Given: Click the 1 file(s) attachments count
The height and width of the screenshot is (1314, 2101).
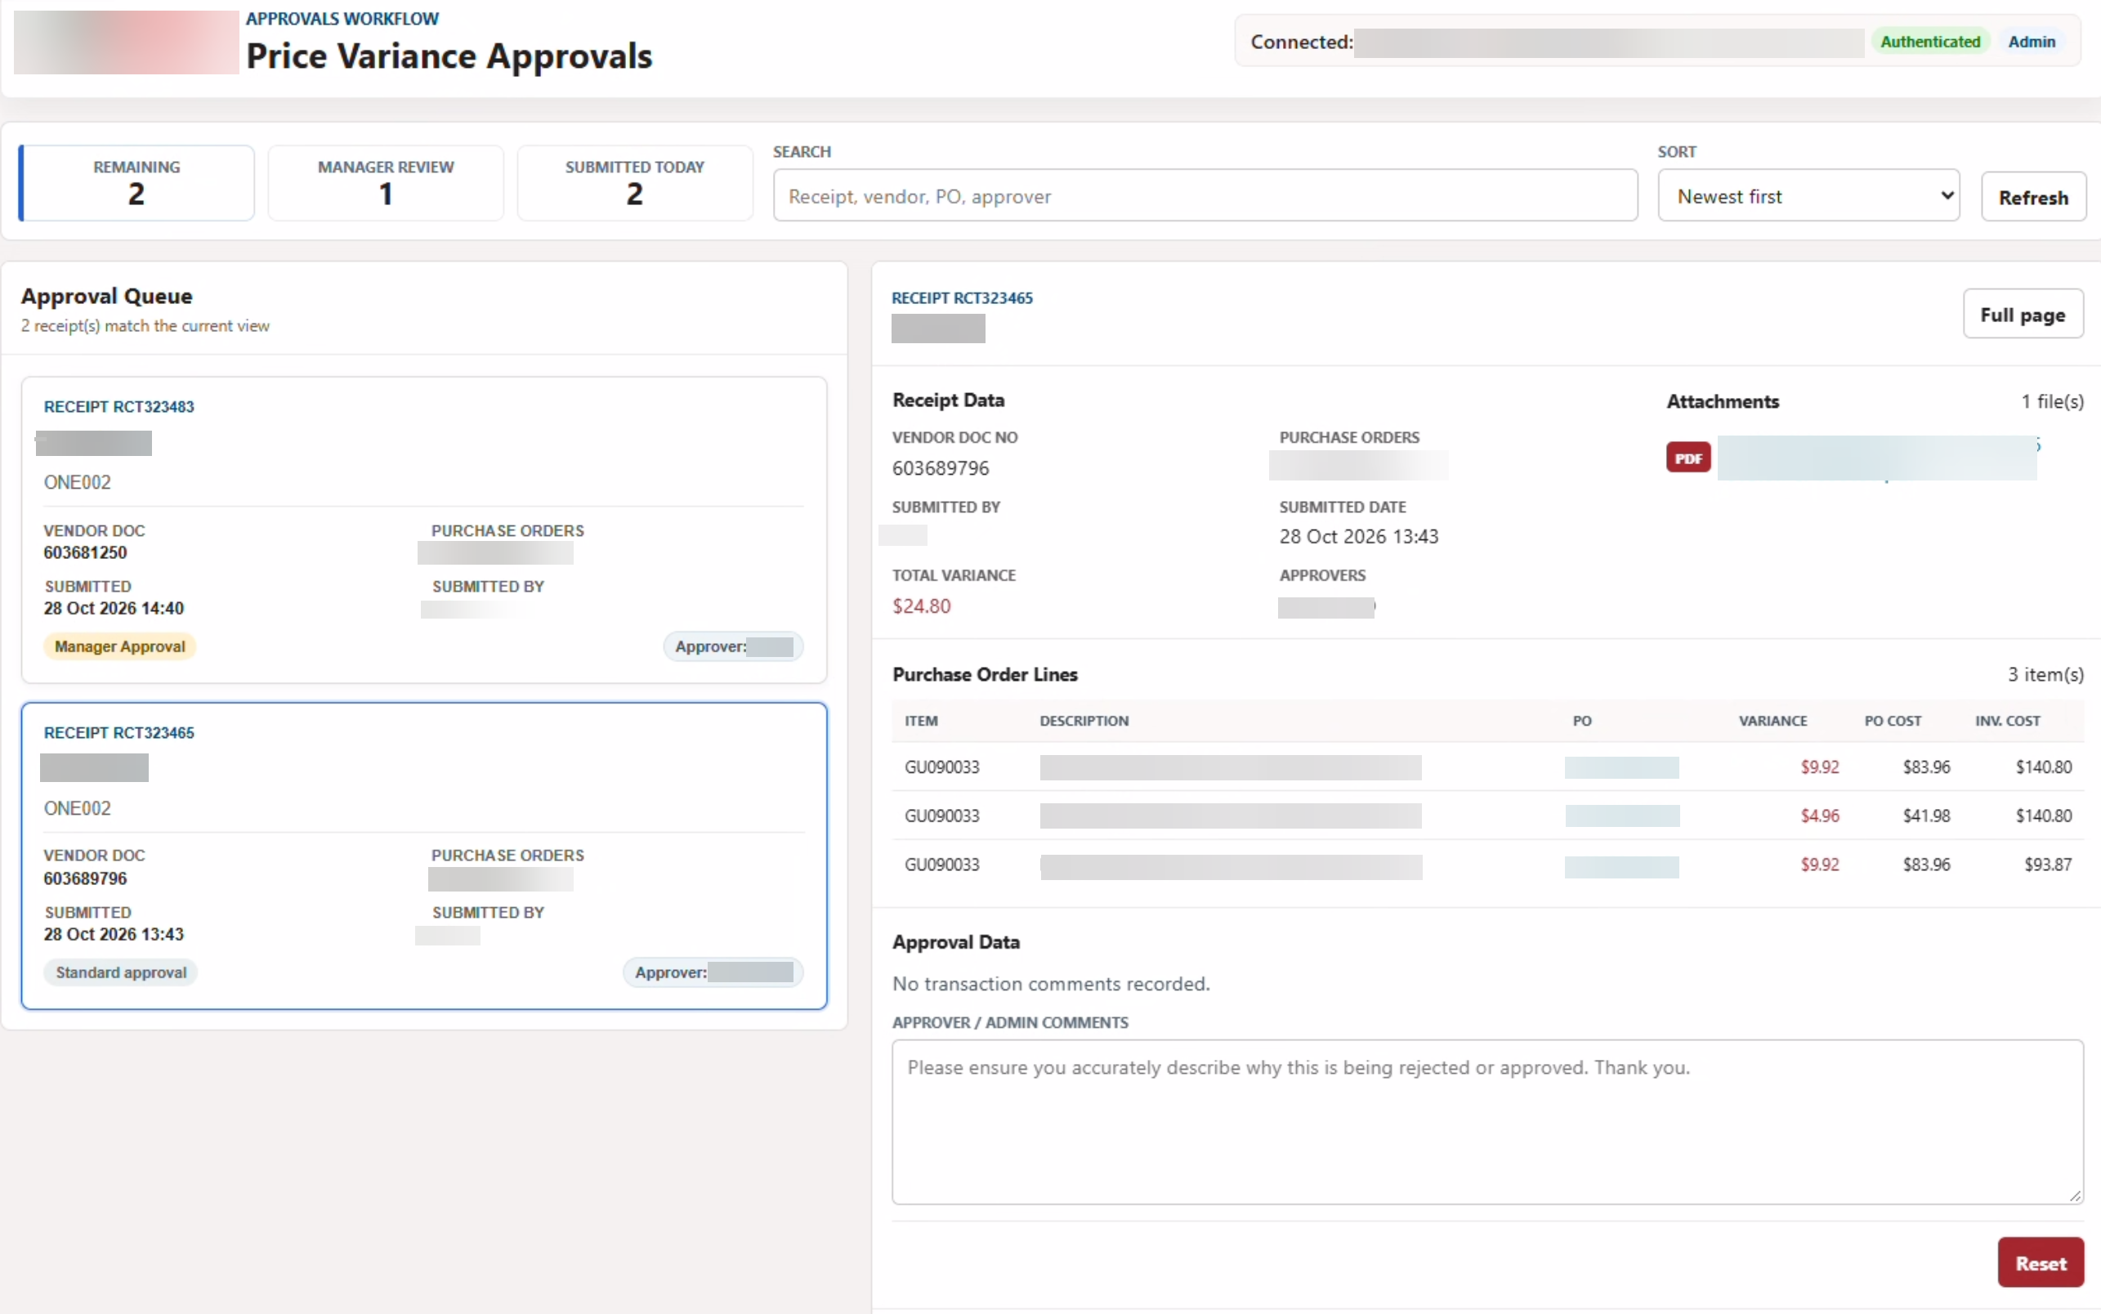Looking at the screenshot, I should coord(2051,400).
